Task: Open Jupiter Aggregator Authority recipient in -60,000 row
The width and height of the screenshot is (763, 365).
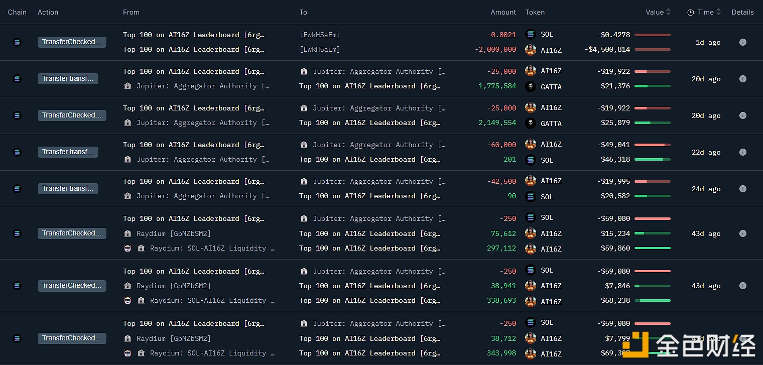Action: pyautogui.click(x=379, y=145)
